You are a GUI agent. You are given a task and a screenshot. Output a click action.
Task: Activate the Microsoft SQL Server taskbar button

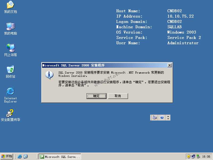60,157
